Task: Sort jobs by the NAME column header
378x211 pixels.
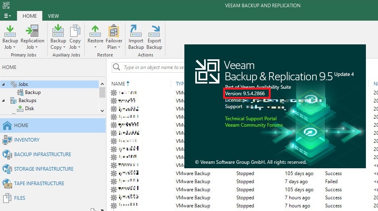Action: click(120, 84)
